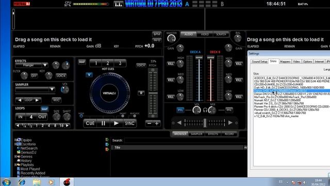Move crossfader right using the right arrow
The image size is (330, 186).
pos(230,123)
